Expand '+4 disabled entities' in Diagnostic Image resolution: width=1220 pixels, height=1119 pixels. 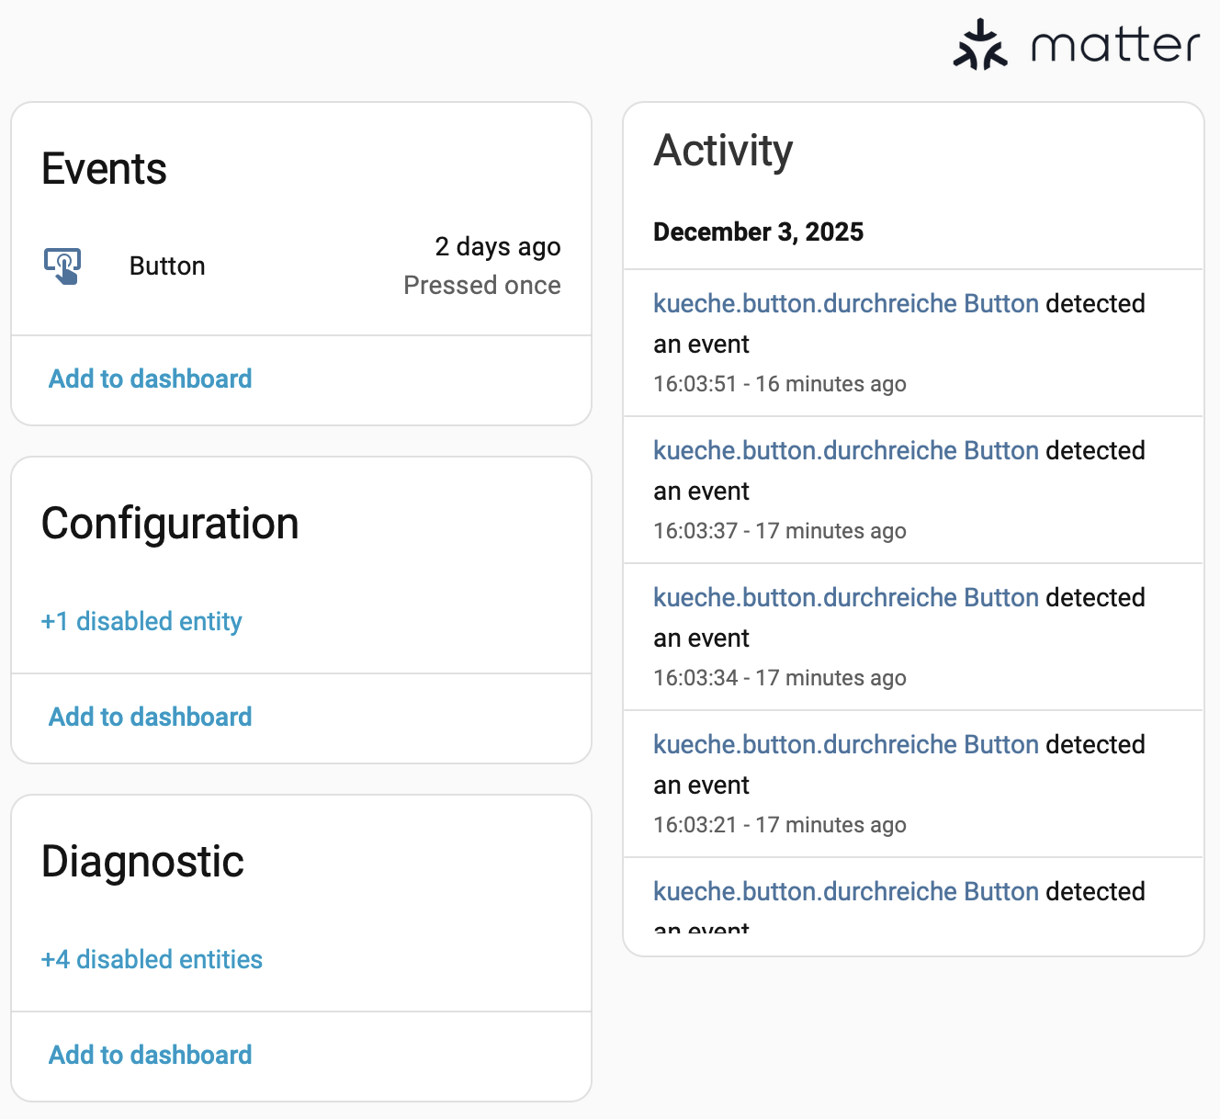tap(152, 960)
